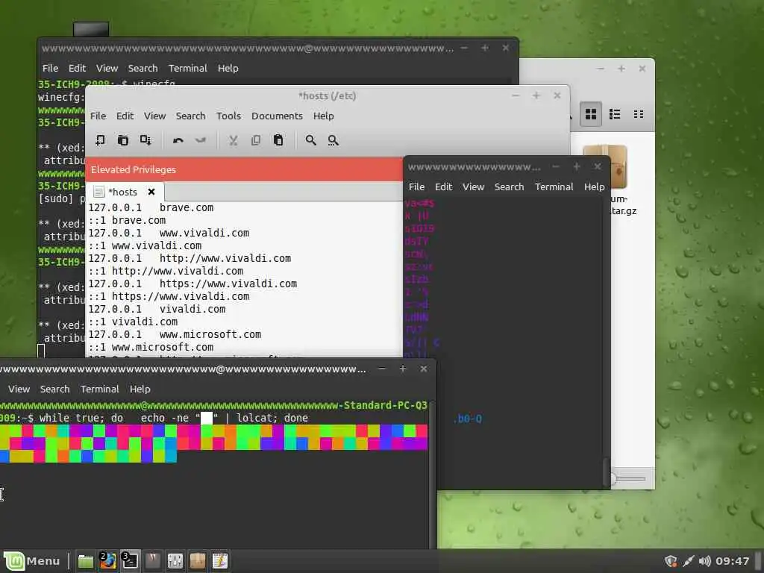Open the Linux Mint Menu button

(32, 561)
